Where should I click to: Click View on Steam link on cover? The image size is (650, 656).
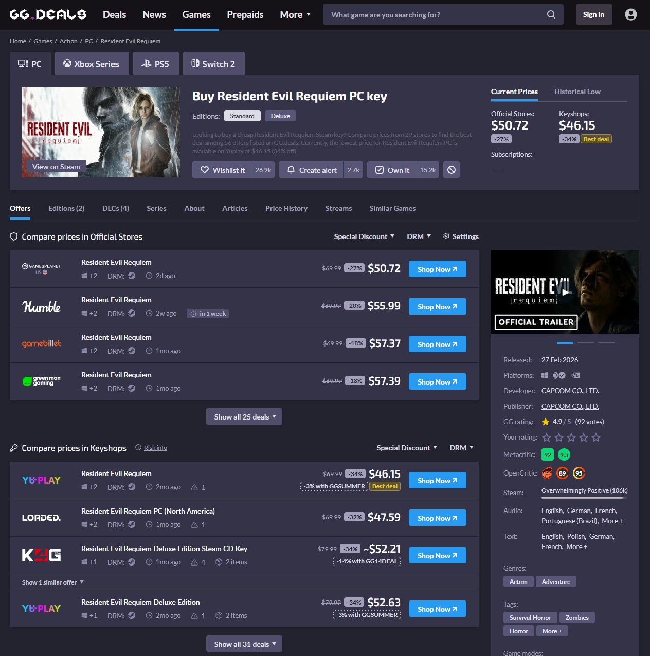point(56,167)
